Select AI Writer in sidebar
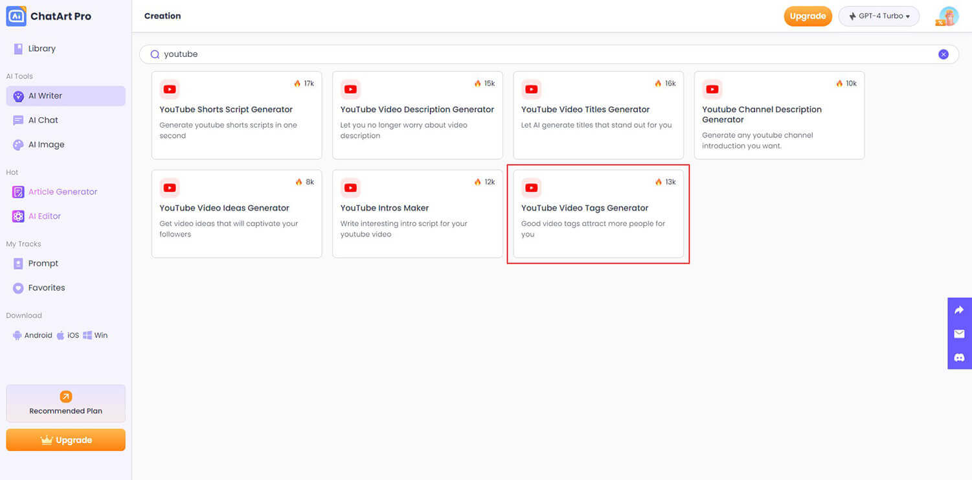This screenshot has height=480, width=972. (x=65, y=96)
